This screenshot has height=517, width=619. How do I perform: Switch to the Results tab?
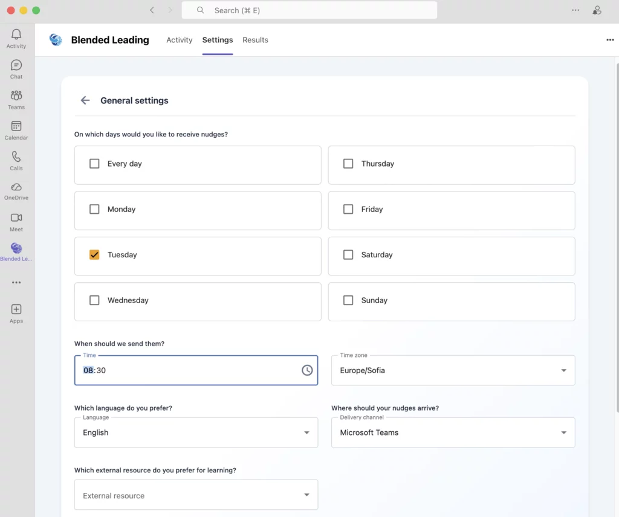coord(255,40)
